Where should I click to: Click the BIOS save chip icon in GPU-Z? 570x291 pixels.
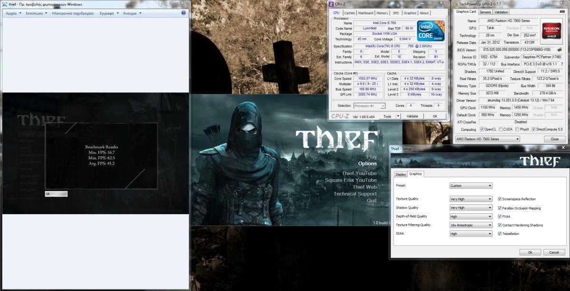560,49
